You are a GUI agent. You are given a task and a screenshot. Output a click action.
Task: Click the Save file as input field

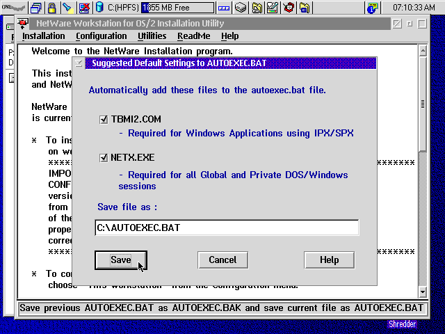click(227, 228)
